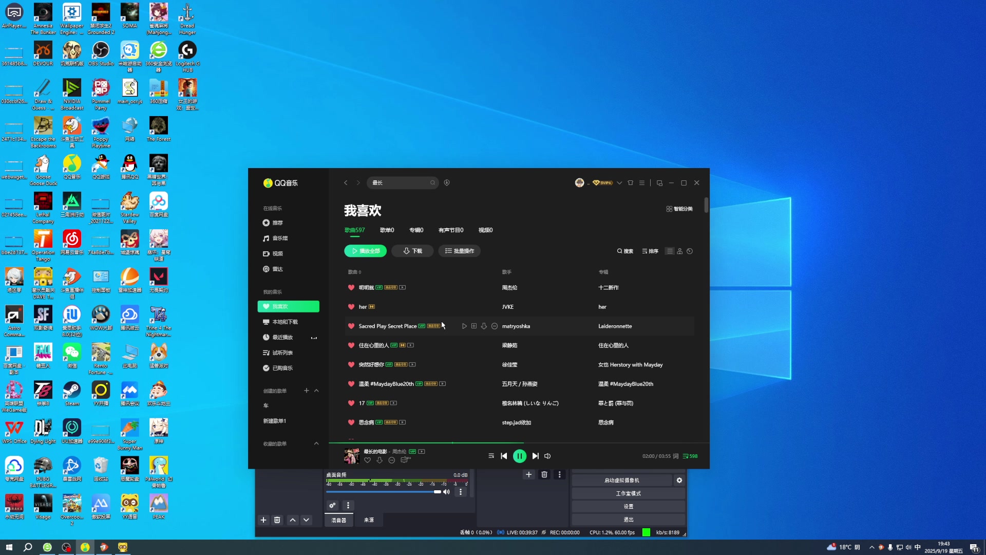Mute 桌面音频 in OBS mixer
Image resolution: width=986 pixels, height=555 pixels.
tap(446, 492)
